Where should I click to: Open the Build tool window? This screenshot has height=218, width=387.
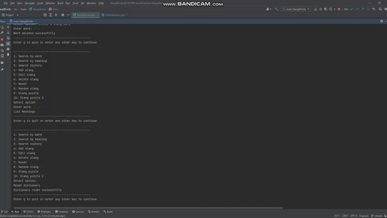point(108,212)
